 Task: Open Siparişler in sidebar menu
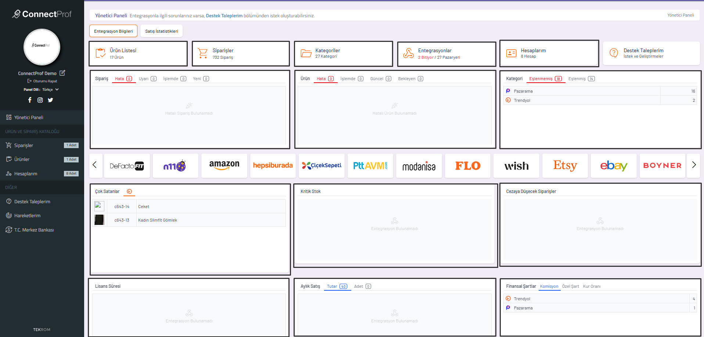(42, 146)
